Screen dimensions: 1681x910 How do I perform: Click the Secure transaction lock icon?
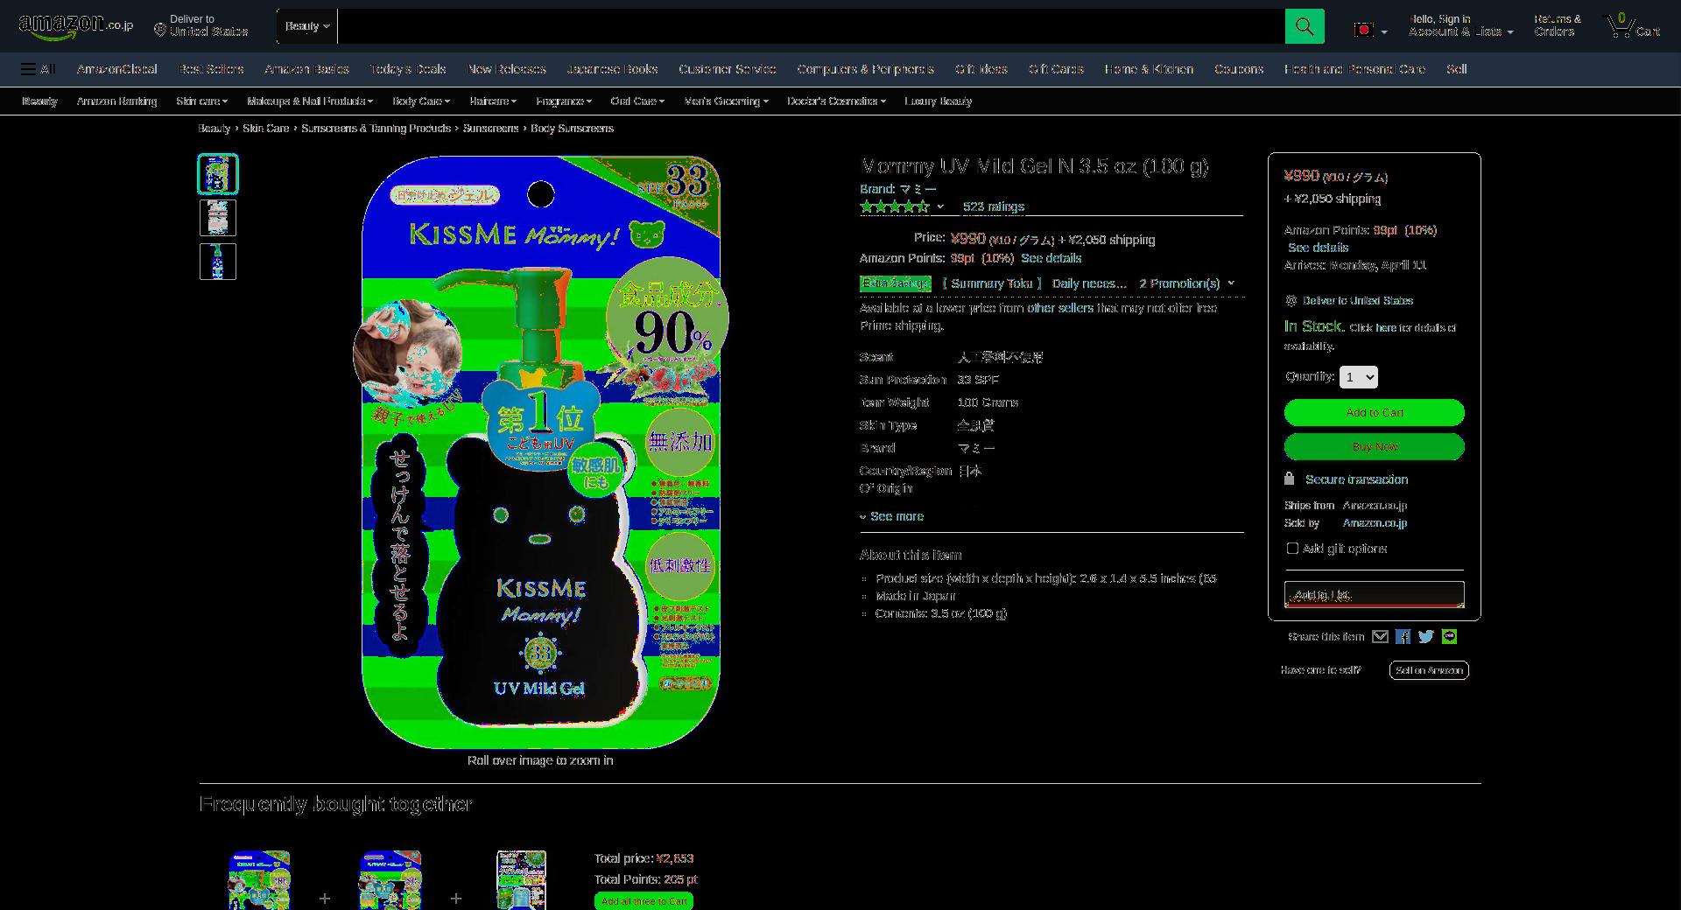(x=1289, y=479)
